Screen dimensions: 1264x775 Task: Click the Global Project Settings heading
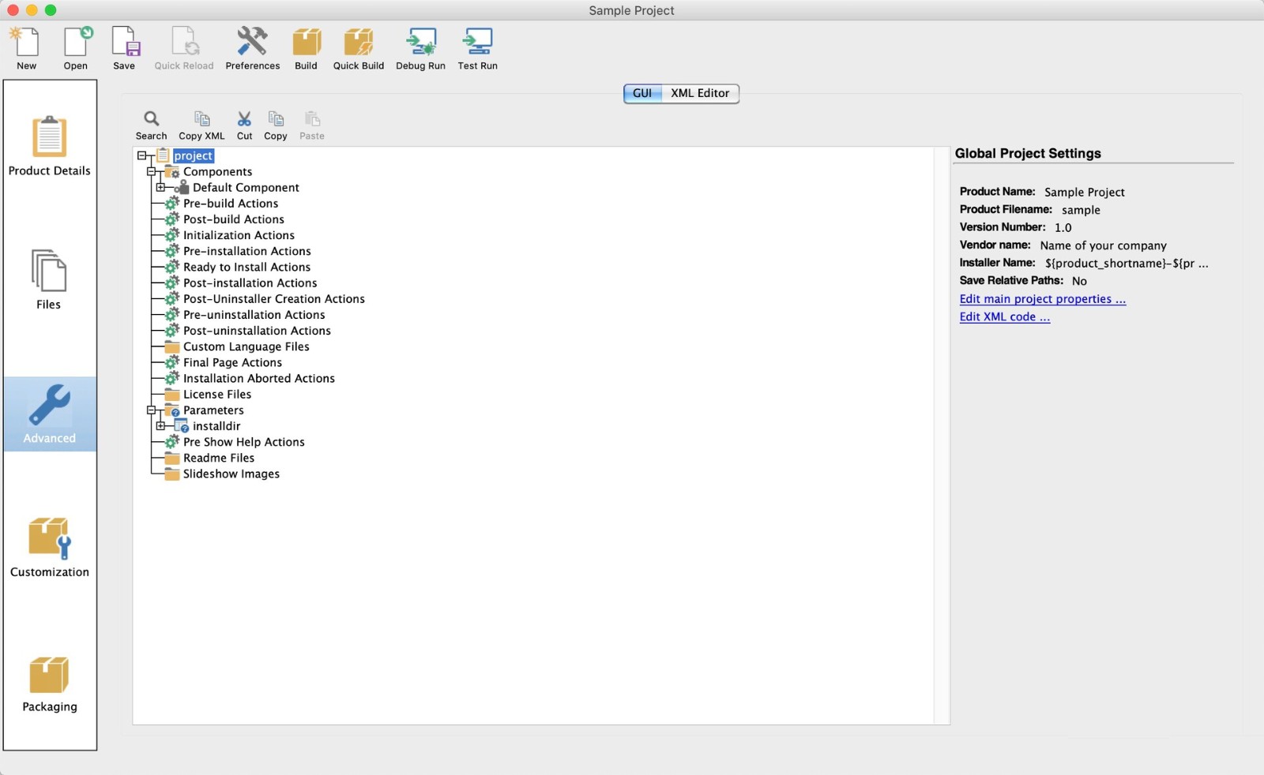1028,153
